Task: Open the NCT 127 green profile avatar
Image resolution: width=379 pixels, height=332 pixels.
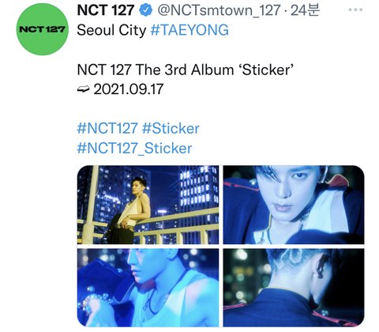Action: coord(43,29)
